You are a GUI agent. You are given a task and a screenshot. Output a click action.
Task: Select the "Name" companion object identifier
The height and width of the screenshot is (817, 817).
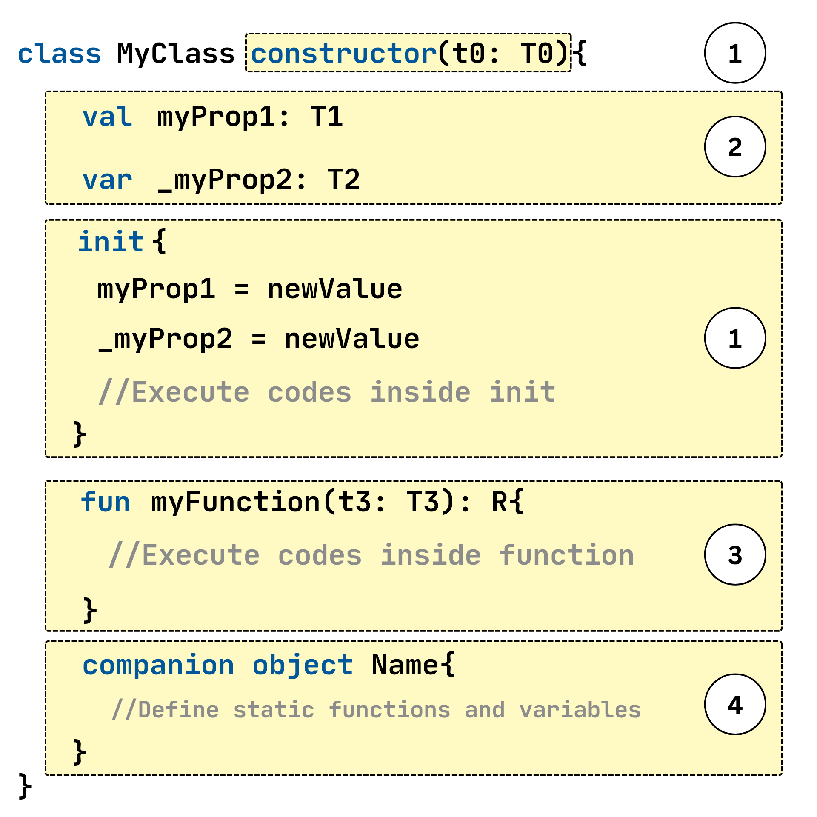405,665
